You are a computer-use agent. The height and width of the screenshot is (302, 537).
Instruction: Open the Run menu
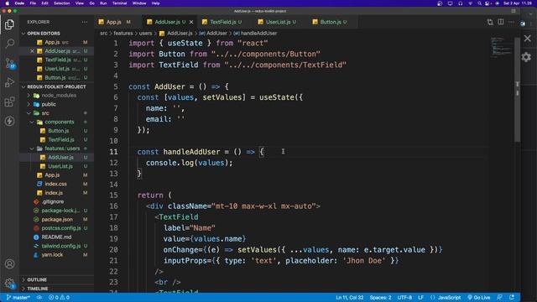pyautogui.click(x=103, y=3)
